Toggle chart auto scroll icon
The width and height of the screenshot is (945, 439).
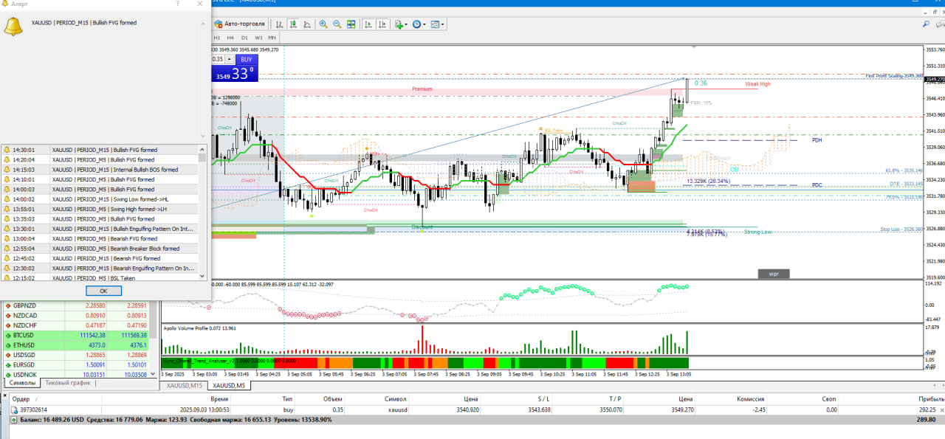click(368, 24)
